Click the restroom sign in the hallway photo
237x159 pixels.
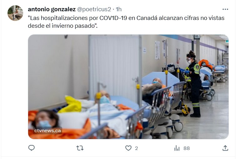point(197,37)
